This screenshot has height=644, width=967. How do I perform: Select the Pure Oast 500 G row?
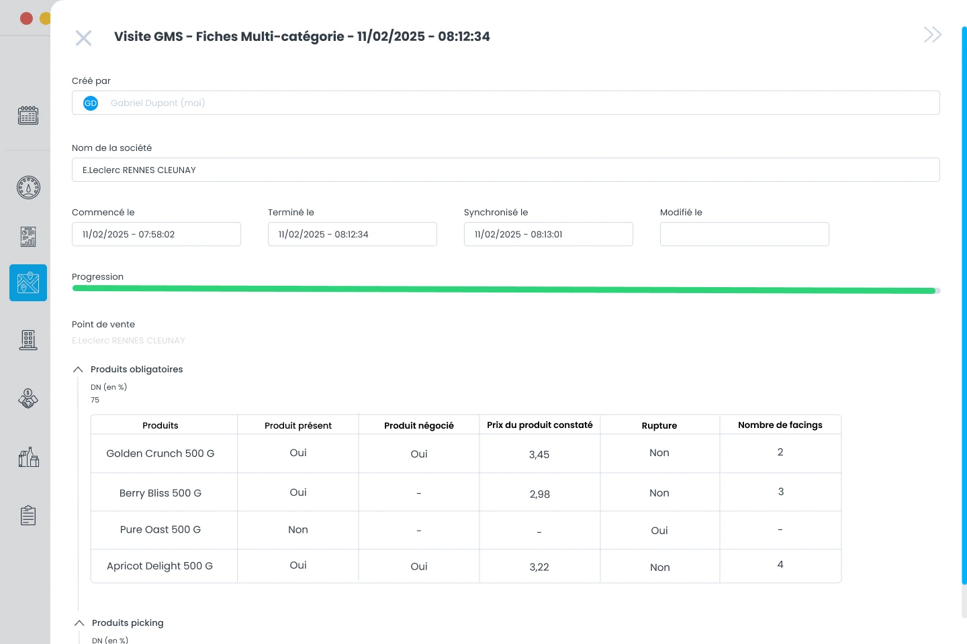466,530
